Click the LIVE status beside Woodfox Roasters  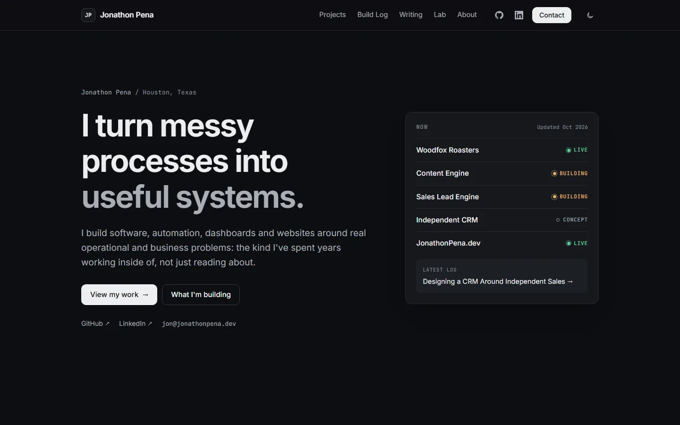point(577,150)
